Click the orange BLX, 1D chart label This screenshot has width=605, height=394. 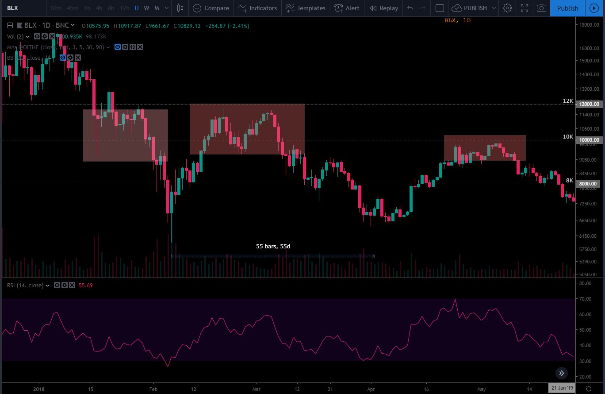(x=457, y=20)
